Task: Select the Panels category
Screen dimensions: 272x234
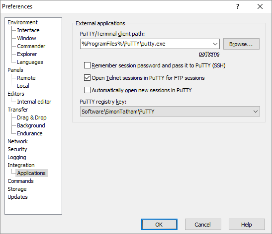Action: tap(15, 70)
